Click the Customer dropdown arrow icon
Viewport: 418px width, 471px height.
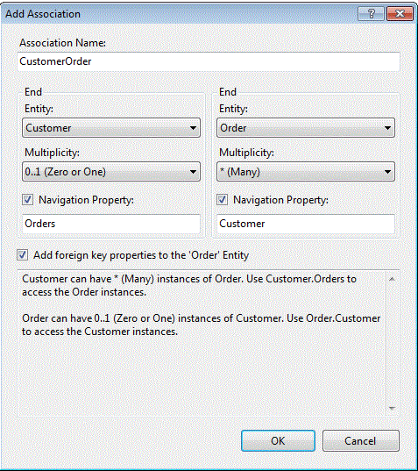point(193,128)
